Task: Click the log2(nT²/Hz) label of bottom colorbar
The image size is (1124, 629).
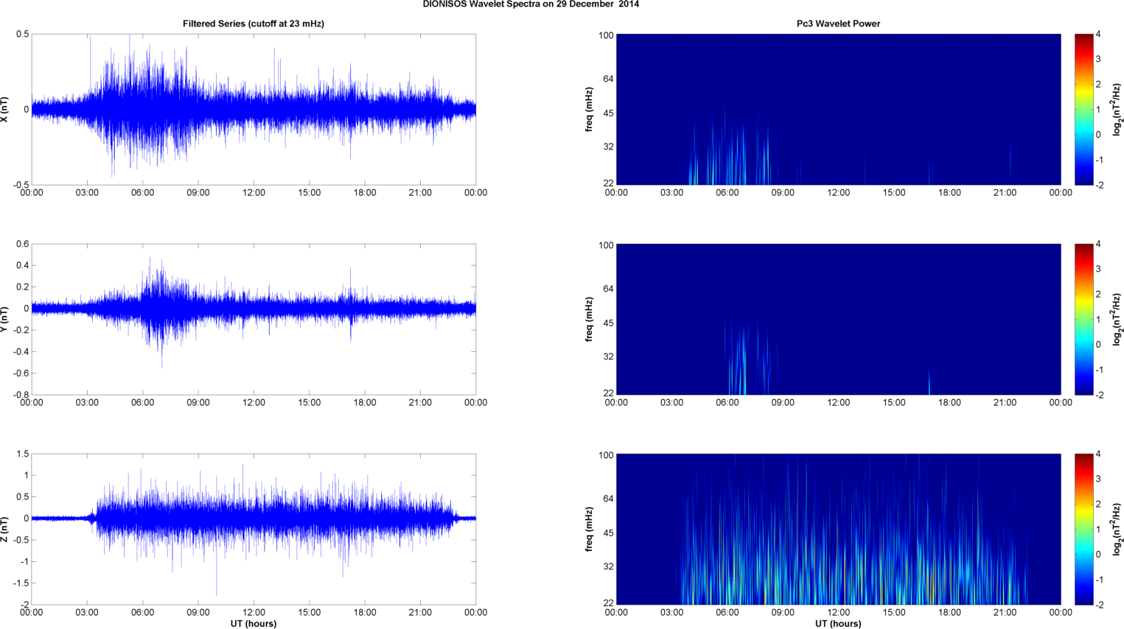Action: [x=1117, y=529]
